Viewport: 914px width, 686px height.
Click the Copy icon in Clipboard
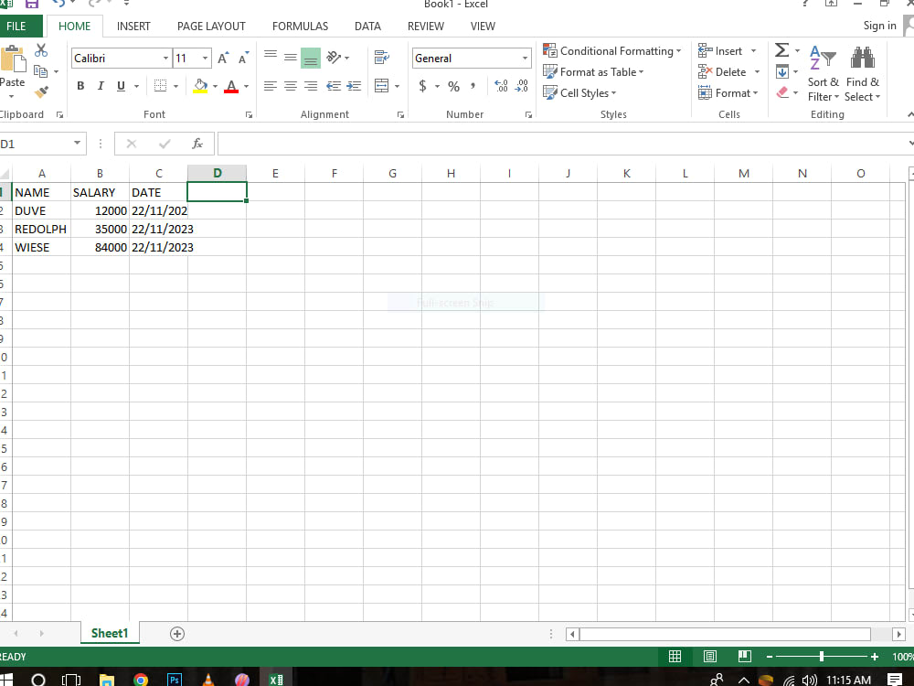click(x=41, y=71)
